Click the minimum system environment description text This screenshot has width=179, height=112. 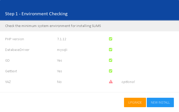point(55,26)
